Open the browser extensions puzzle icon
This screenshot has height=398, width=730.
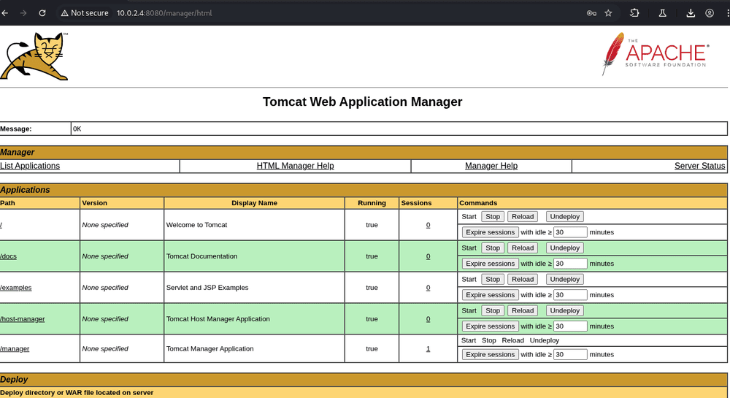(x=634, y=13)
